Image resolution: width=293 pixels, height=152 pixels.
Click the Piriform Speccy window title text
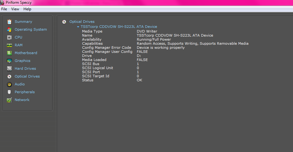pyautogui.click(x=18, y=3)
